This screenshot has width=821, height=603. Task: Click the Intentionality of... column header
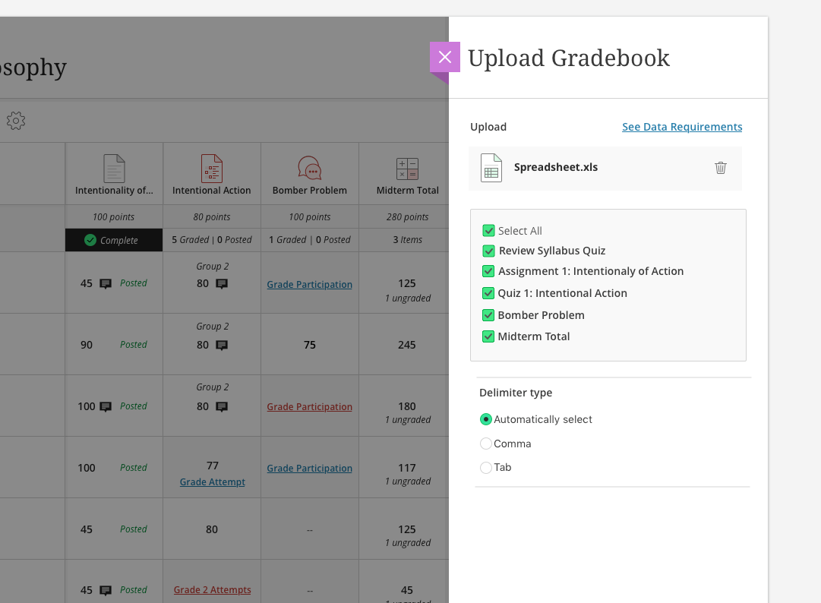114,175
